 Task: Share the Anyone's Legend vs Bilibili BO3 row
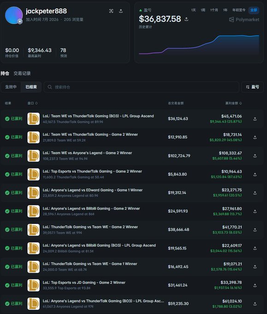tap(255, 248)
